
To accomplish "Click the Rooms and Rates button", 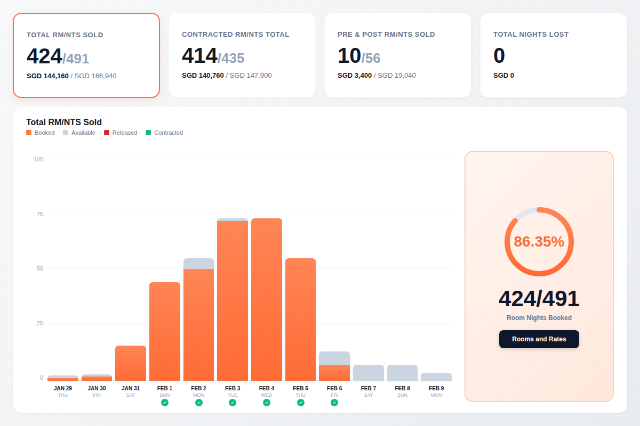I will [x=539, y=339].
